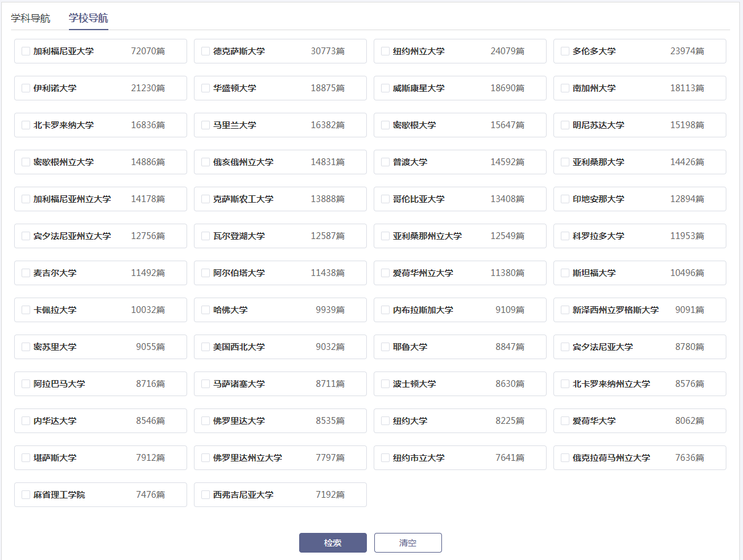Click the 新泽西州立罗格斯大学 school label

(615, 310)
